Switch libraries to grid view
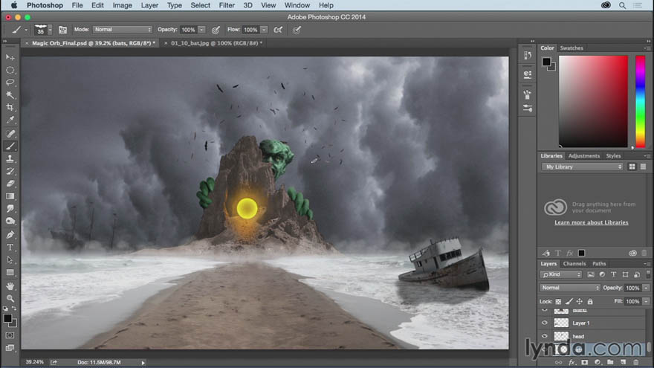Viewport: 654px width, 368px height. tap(632, 167)
